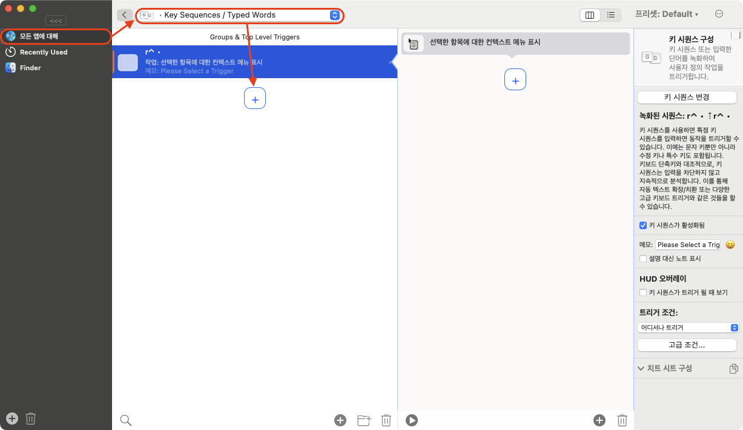Collapse the sidebar with the <<< button
The image size is (743, 430).
click(x=56, y=21)
